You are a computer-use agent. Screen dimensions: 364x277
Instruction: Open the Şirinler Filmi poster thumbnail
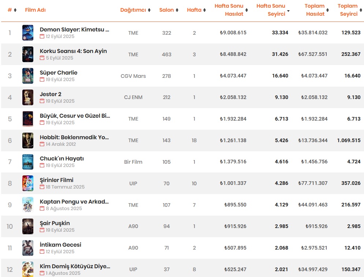pos(28,183)
